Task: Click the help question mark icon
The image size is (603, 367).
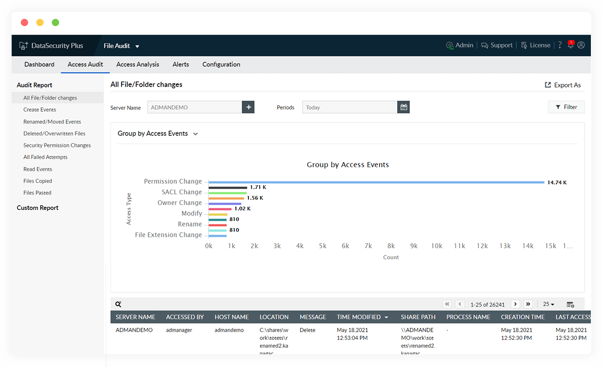Action: [559, 45]
